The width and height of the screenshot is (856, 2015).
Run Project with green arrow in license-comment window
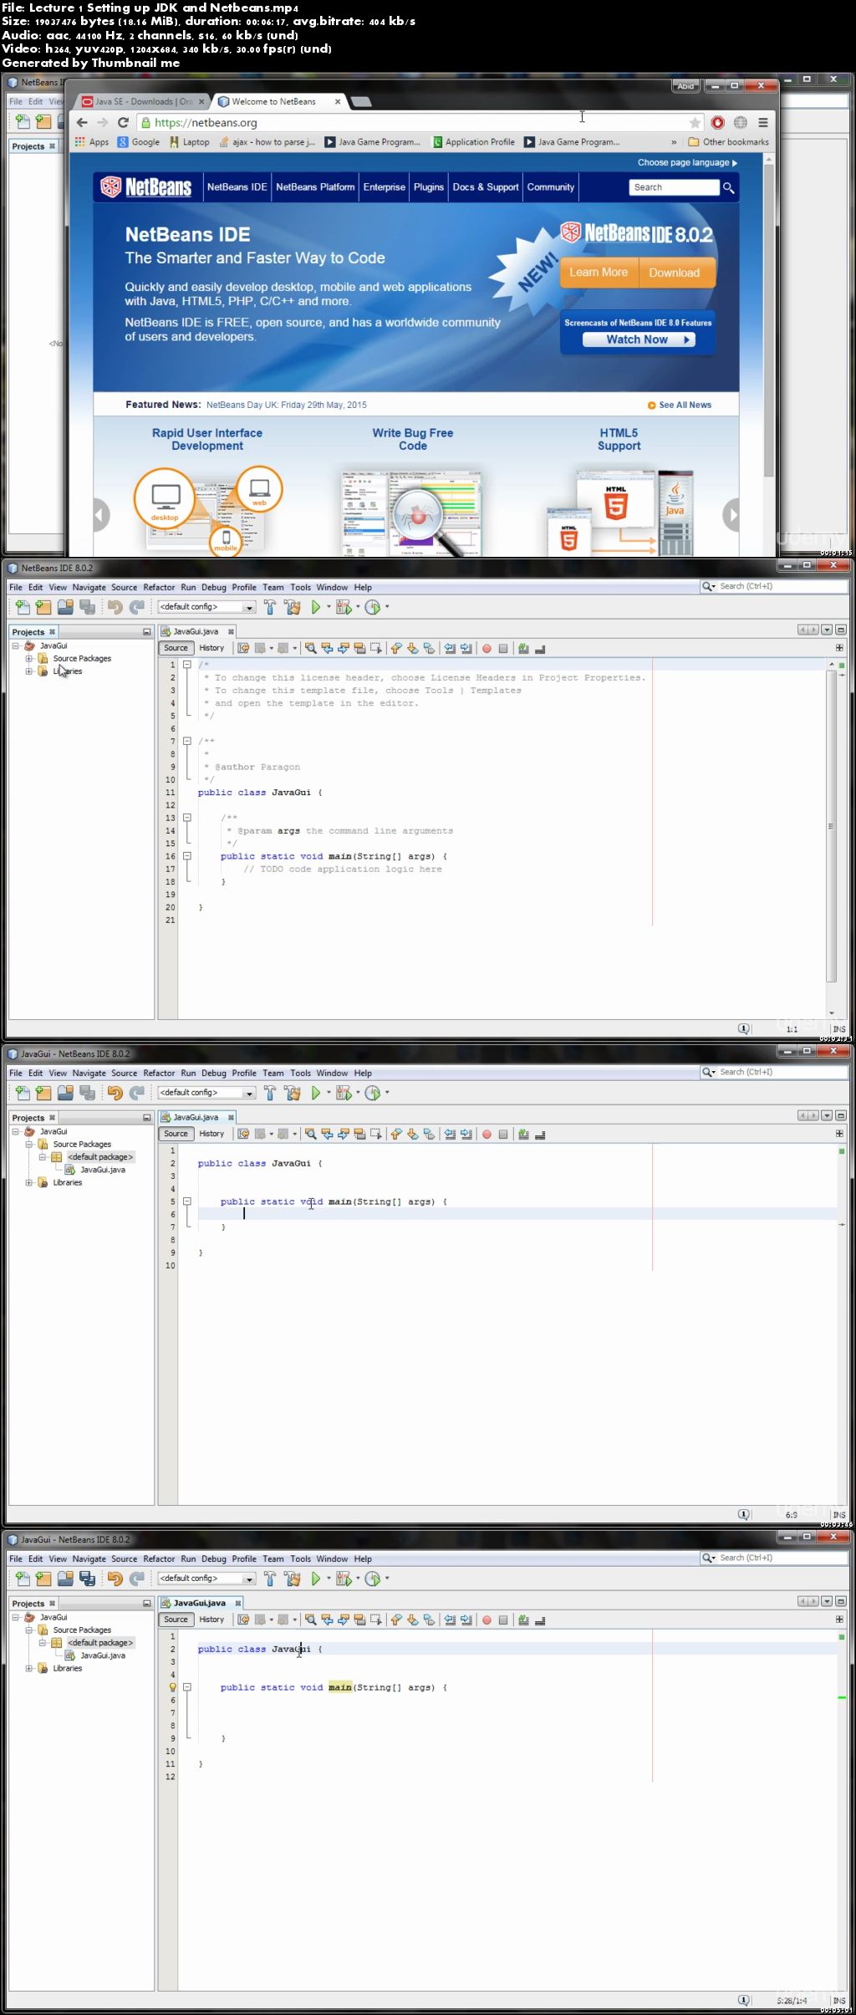315,607
